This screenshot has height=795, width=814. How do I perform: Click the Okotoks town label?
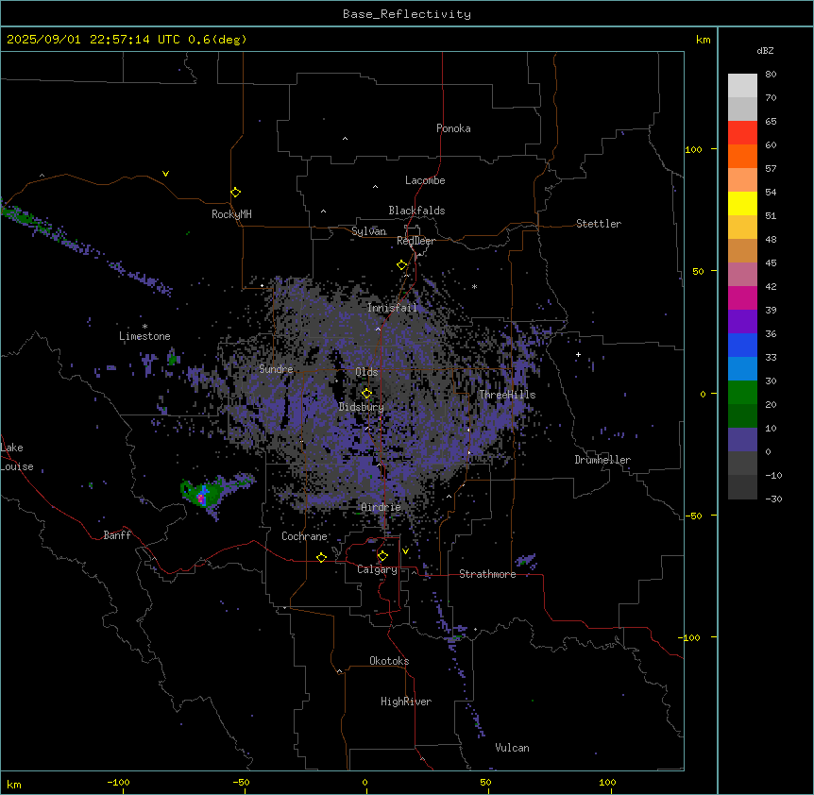pos(389,661)
